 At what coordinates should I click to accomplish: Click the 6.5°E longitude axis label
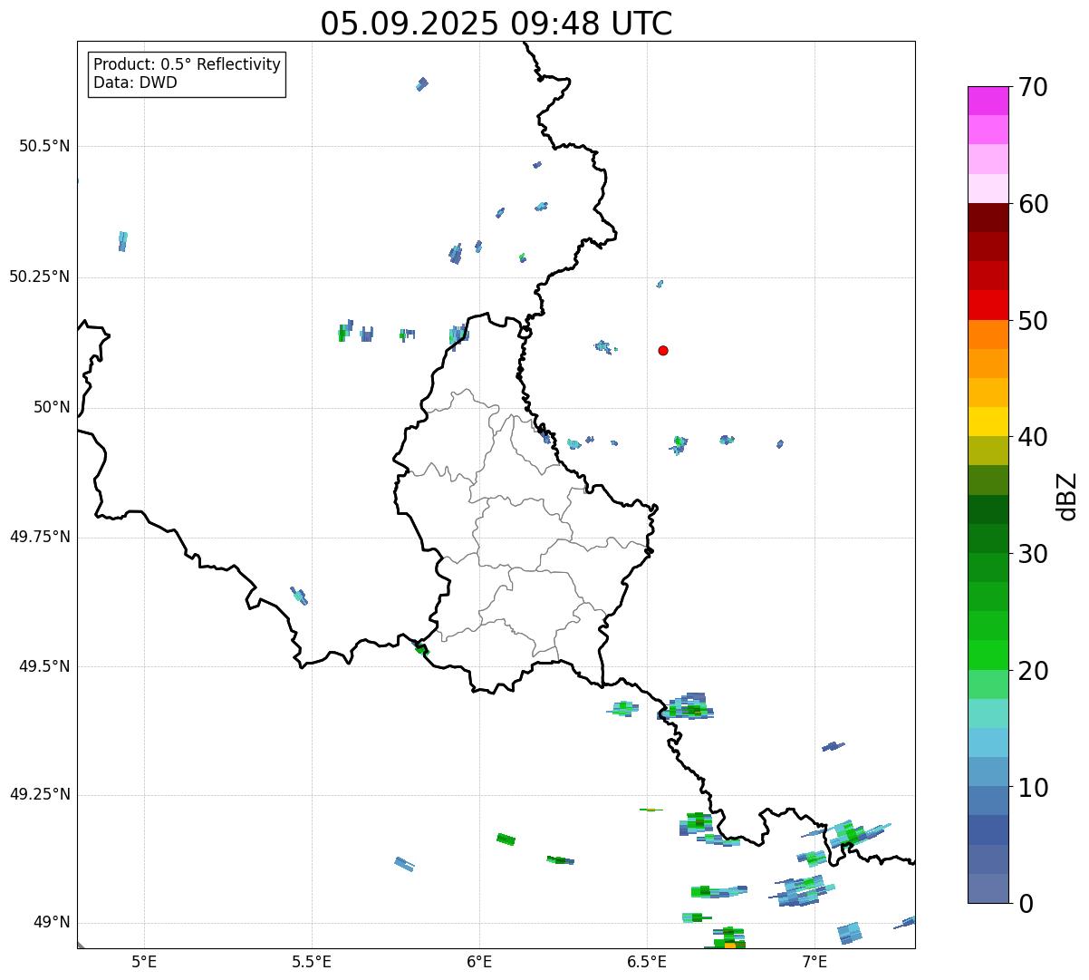point(647,961)
